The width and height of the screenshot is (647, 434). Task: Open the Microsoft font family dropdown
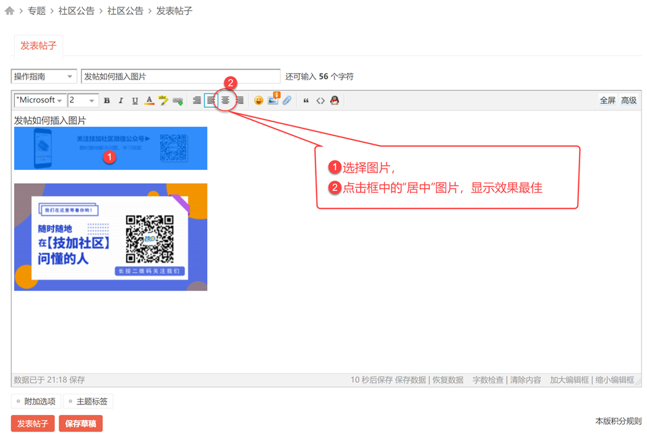pyautogui.click(x=40, y=100)
